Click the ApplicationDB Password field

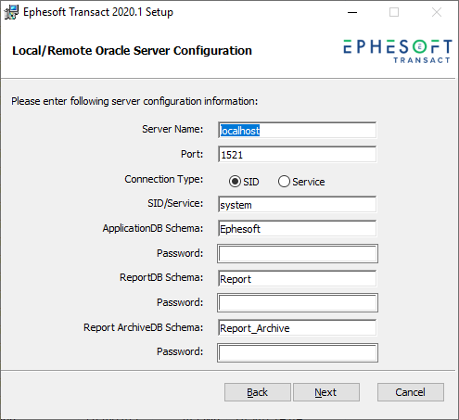click(x=298, y=254)
